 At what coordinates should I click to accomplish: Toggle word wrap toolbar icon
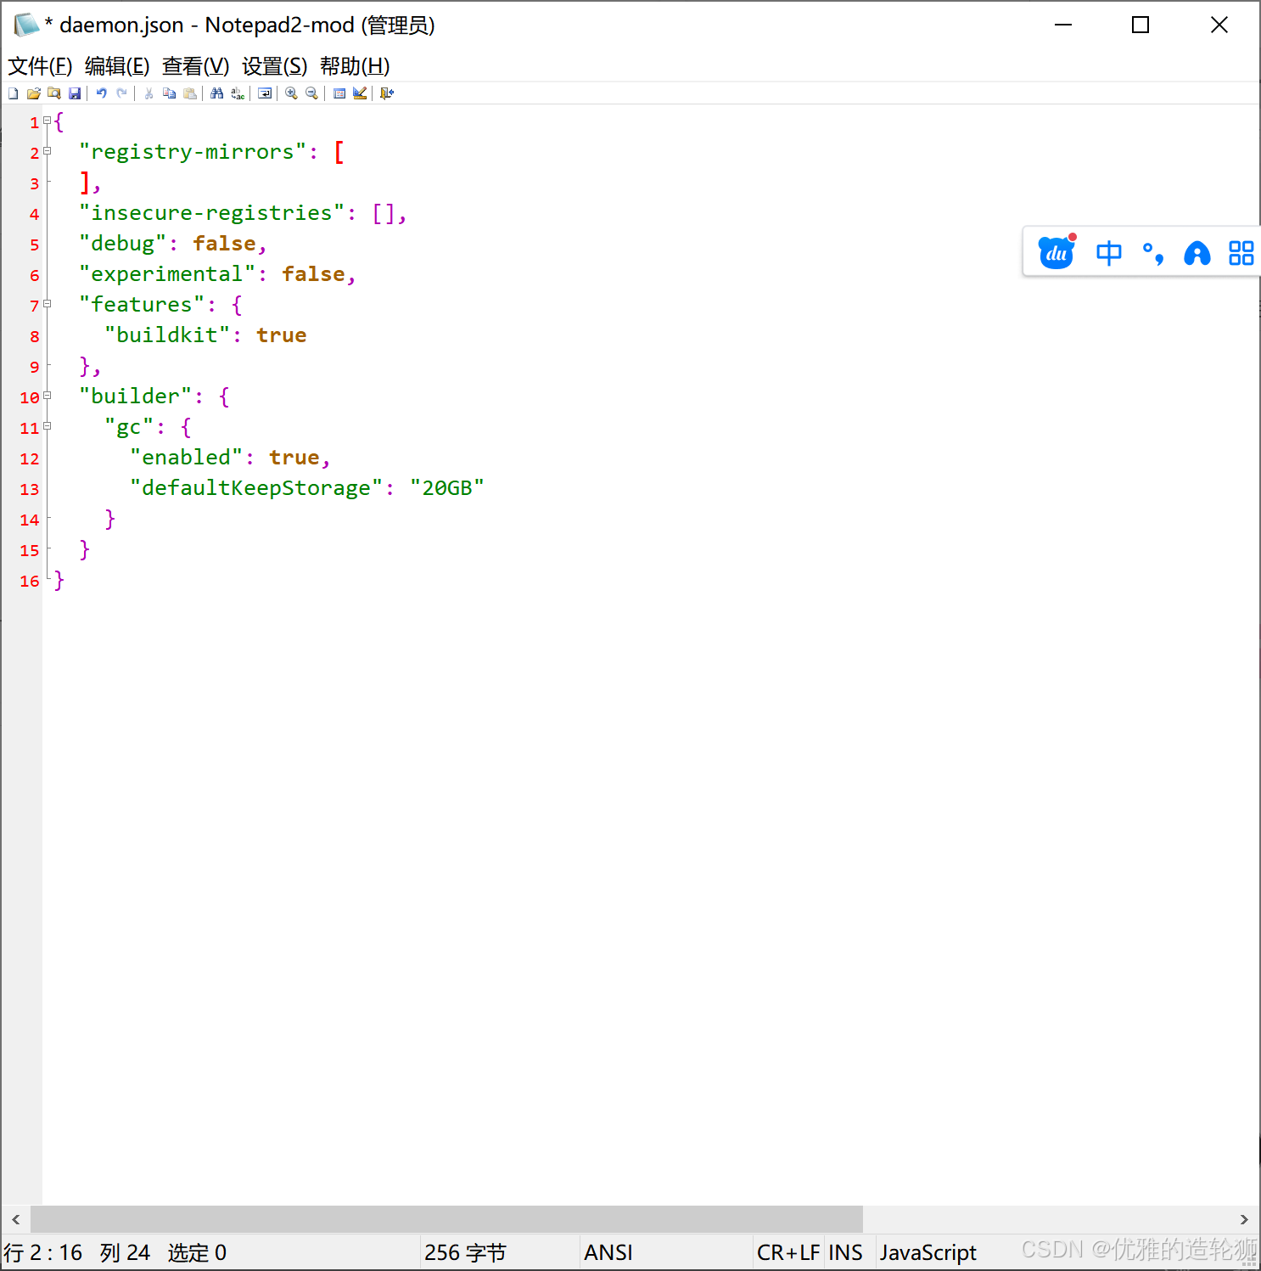pyautogui.click(x=265, y=93)
